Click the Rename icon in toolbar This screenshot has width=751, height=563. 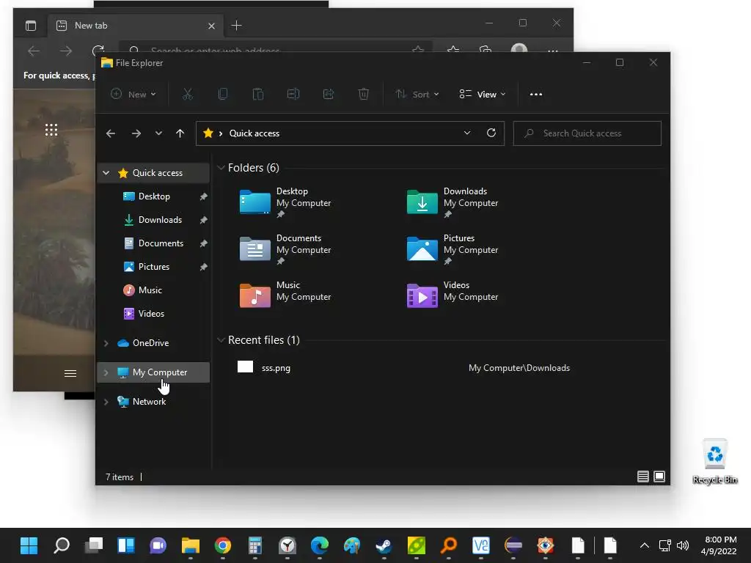[293, 95]
